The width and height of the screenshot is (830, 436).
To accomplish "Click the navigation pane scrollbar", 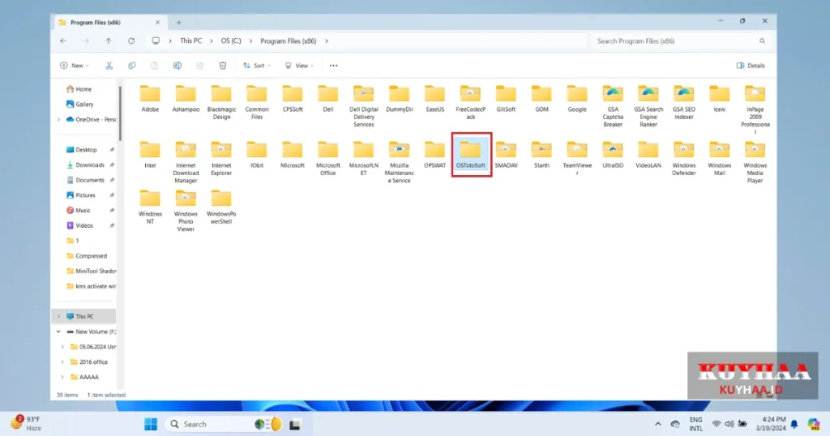I will click(x=120, y=113).
